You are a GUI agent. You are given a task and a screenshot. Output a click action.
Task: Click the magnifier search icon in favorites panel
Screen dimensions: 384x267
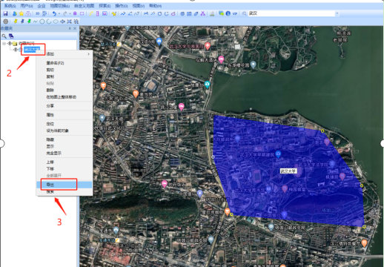click(4, 36)
